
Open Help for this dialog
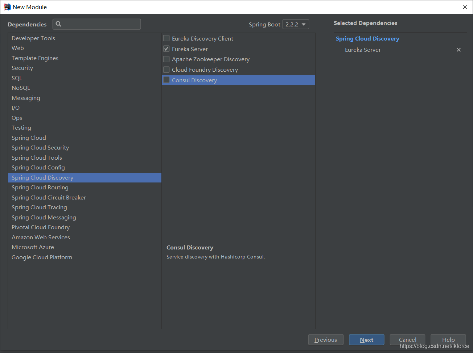pyautogui.click(x=448, y=340)
